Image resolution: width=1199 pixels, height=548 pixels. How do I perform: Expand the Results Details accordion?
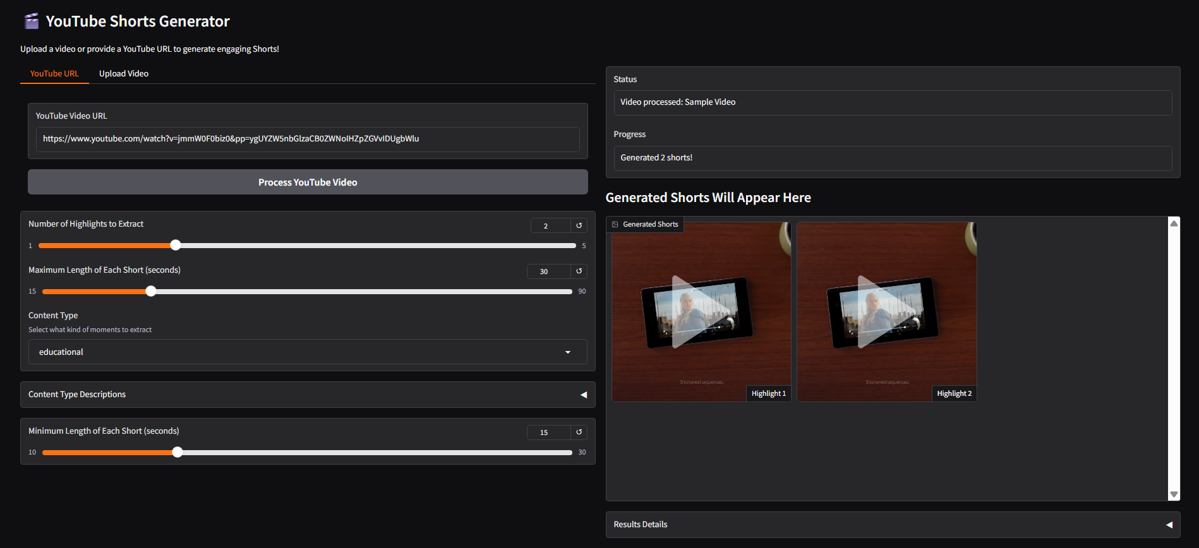(x=893, y=525)
